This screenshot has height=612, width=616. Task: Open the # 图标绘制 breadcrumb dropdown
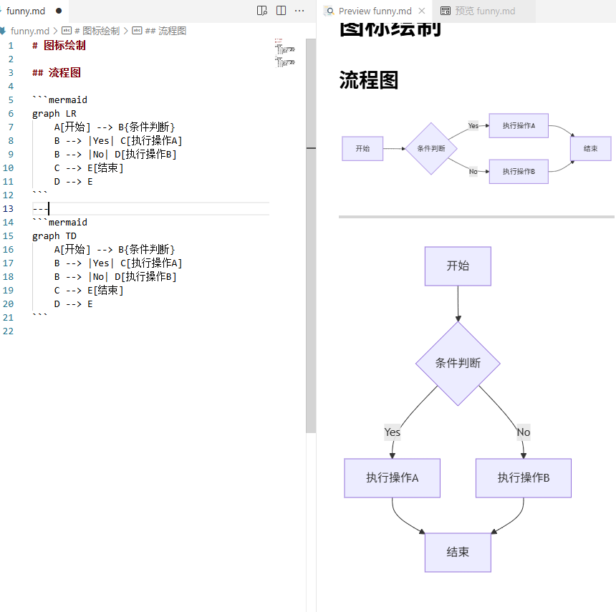[97, 31]
